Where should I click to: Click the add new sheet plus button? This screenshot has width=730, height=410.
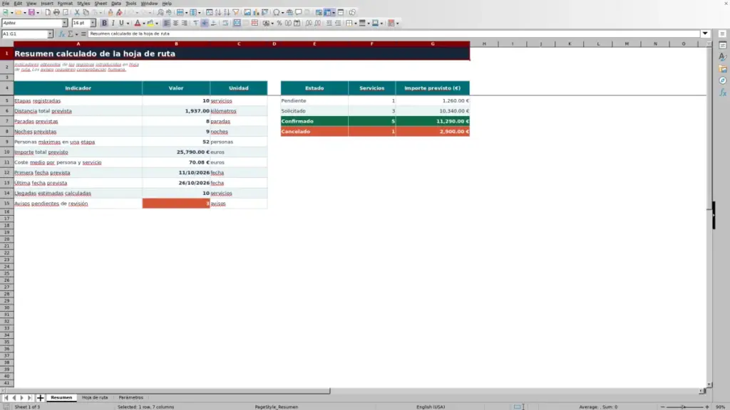pyautogui.click(x=41, y=398)
